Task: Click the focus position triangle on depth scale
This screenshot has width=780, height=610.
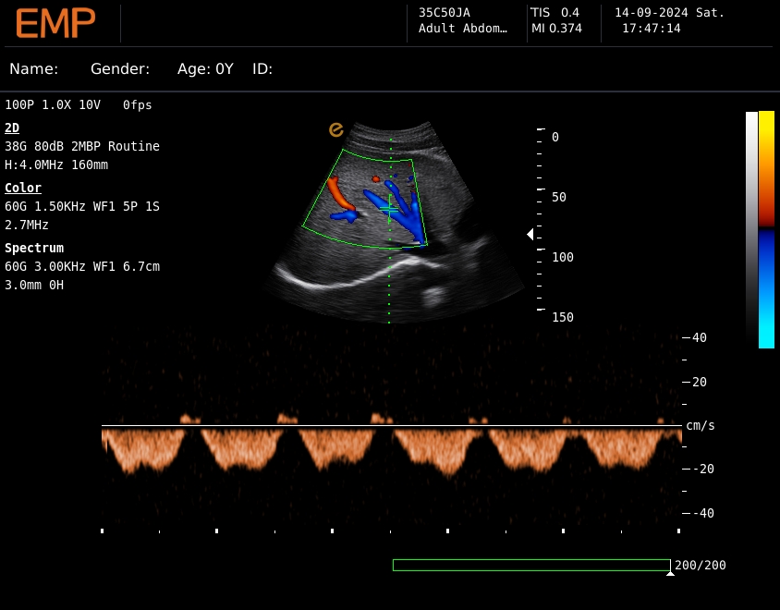Action: (530, 235)
